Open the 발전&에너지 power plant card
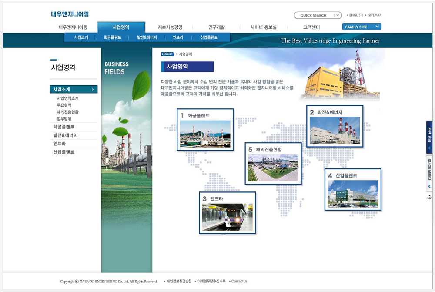 [x=335, y=126]
